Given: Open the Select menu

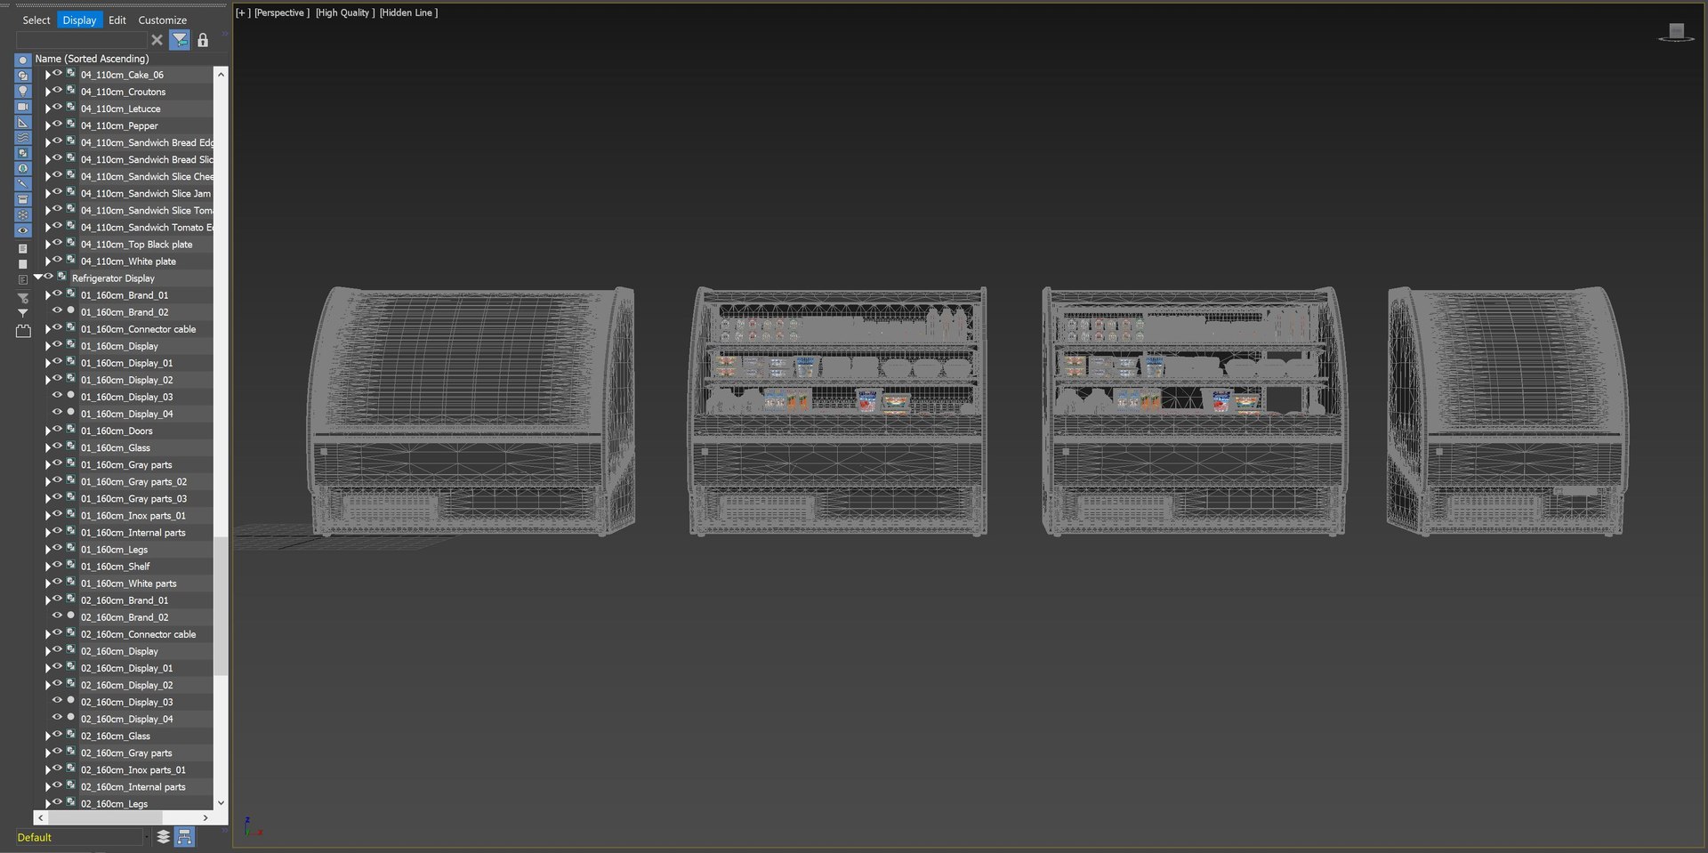Looking at the screenshot, I should point(36,20).
